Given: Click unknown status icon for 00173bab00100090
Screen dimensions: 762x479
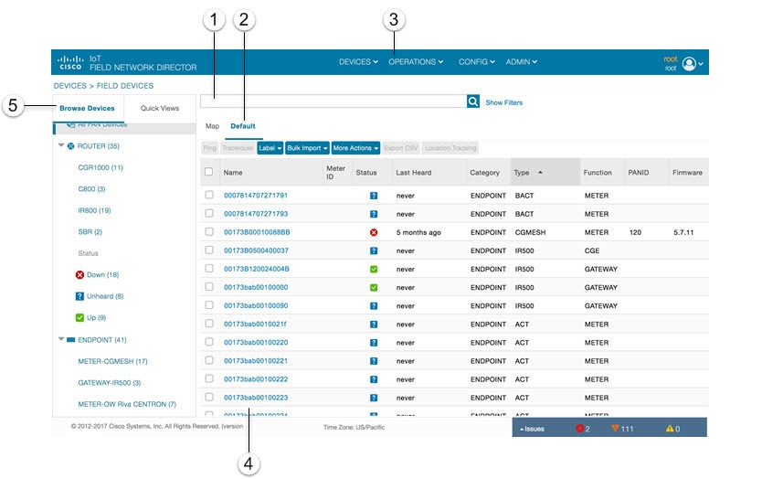Looking at the screenshot, I should tap(374, 306).
